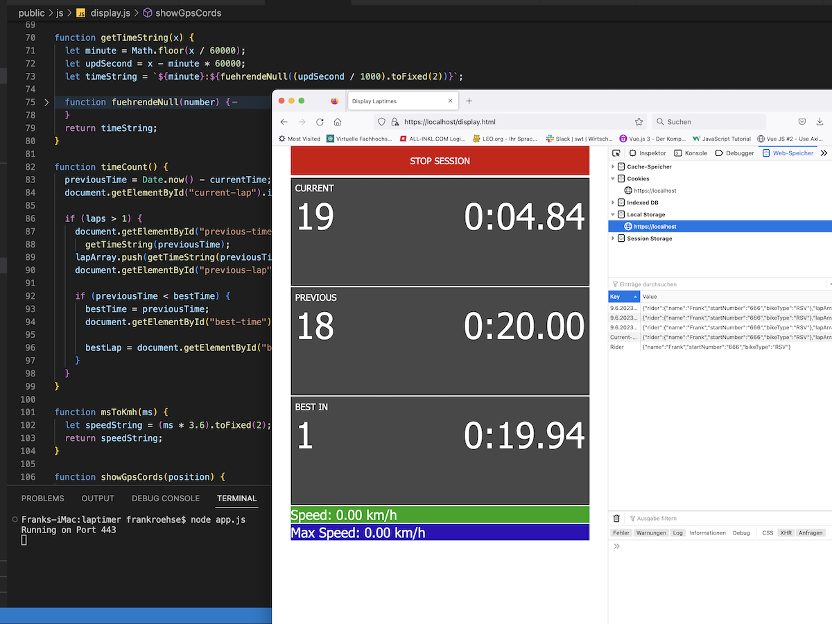Screen dimensions: 832x624
Task: Unfold the collapsed fuehrendeNull function
Action: (x=46, y=102)
